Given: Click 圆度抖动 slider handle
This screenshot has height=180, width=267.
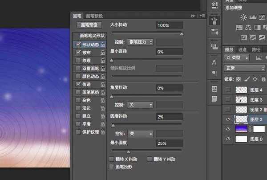Looking at the screenshot, I should pos(113,126).
